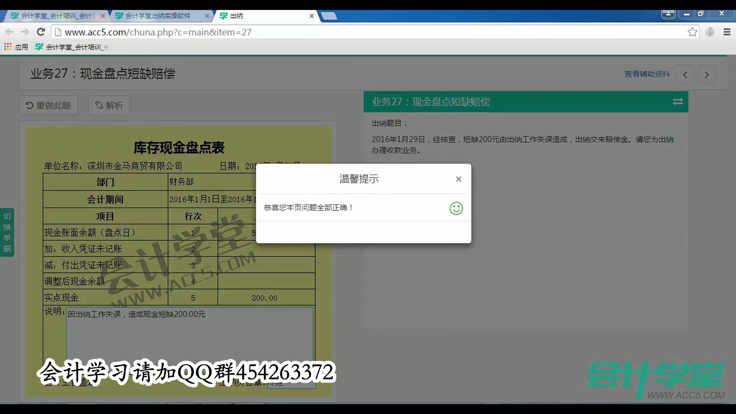Click the 300.00 cash count cell
736x414 pixels.
pos(266,297)
